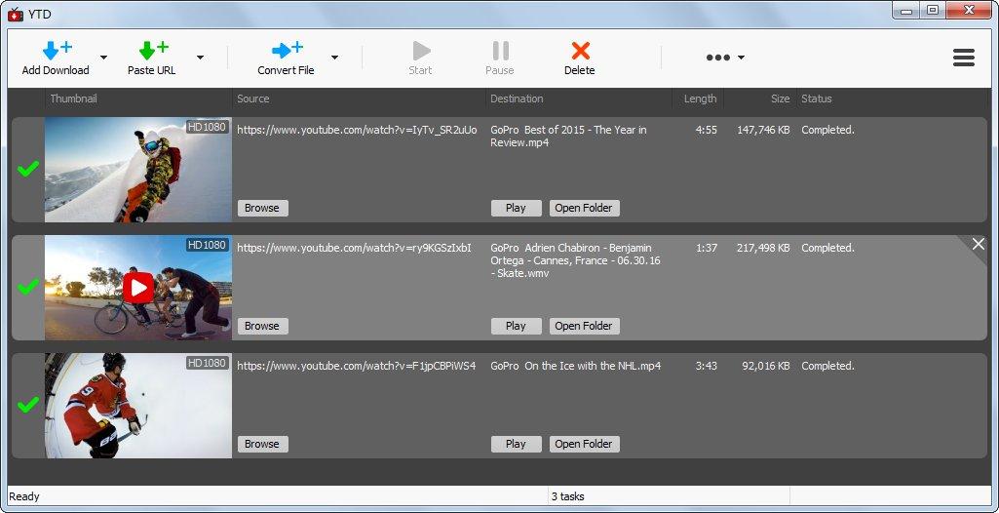Viewport: 999px width, 513px height.
Task: Remove Skate.wmv task with corner X
Action: click(x=978, y=244)
